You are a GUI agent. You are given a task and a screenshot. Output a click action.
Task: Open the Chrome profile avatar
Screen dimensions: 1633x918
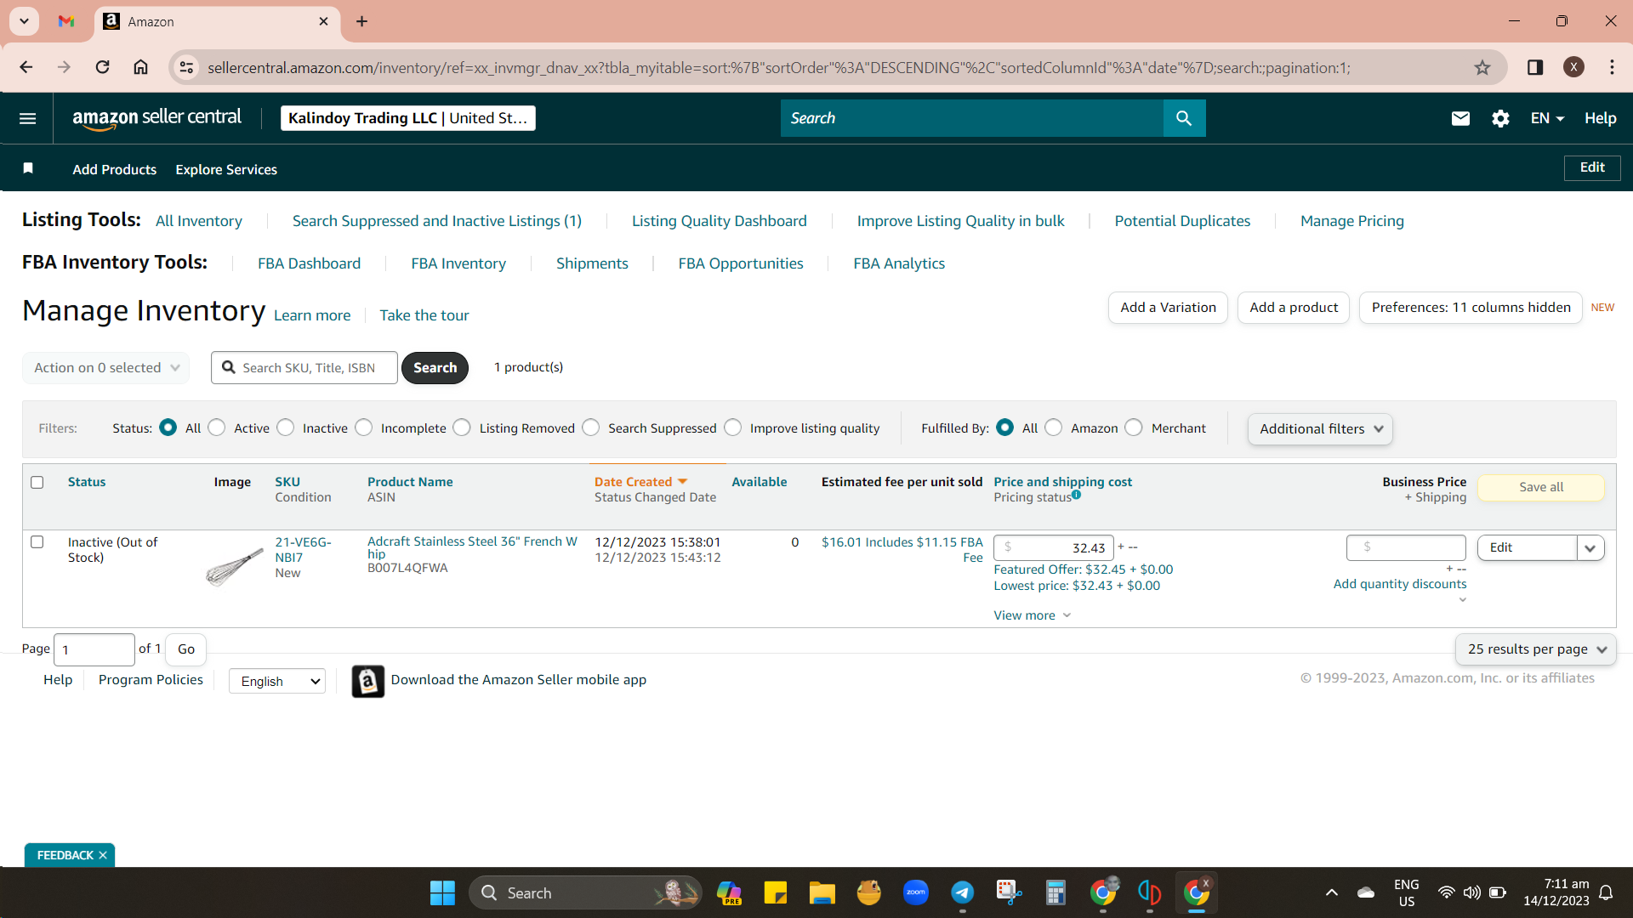click(1573, 67)
